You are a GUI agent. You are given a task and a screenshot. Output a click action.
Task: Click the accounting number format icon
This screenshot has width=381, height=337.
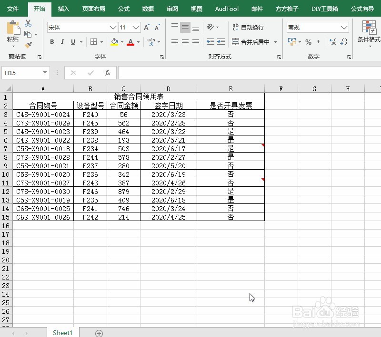[x=292, y=42]
